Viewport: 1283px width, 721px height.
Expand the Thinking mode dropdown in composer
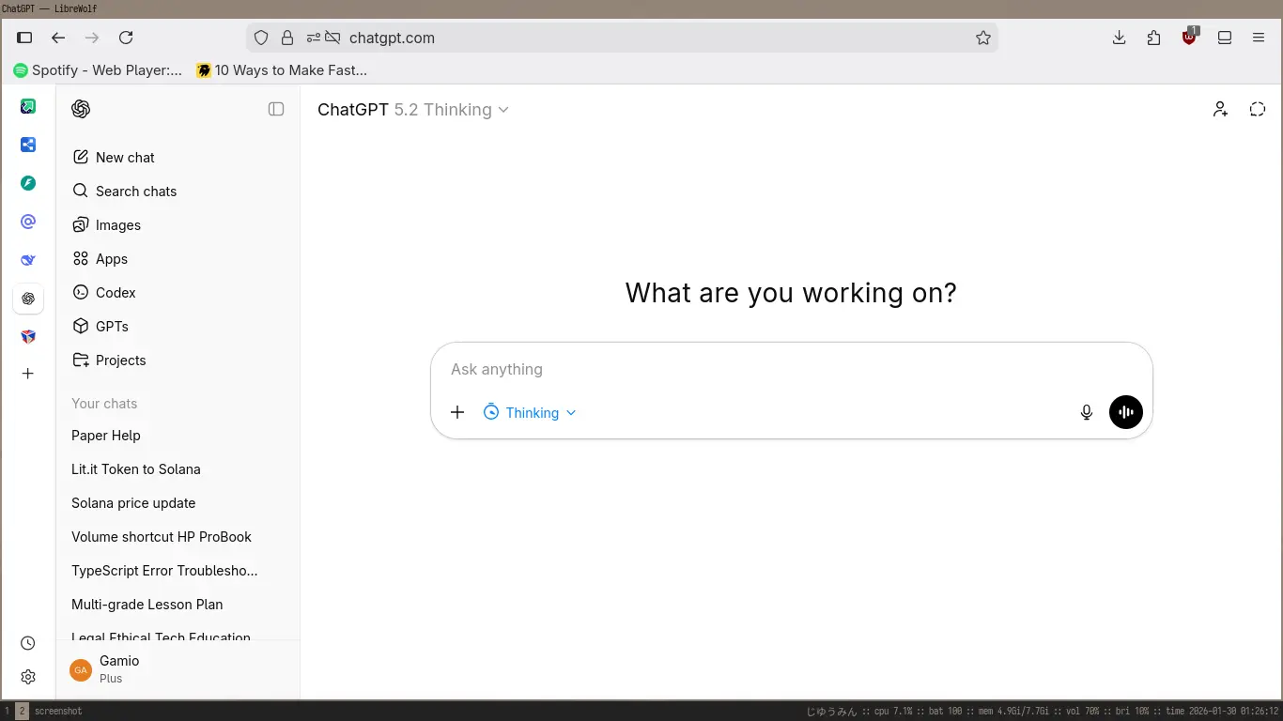[530, 413]
